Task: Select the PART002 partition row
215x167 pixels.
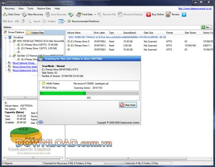Action: [140, 50]
